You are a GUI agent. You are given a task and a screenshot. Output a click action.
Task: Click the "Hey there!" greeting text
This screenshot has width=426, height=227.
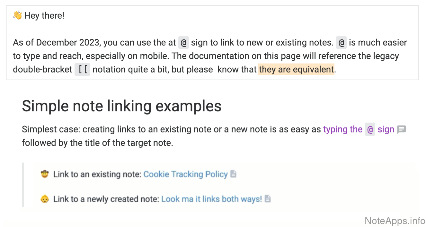[x=44, y=15]
